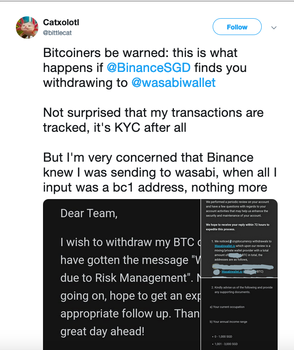The image size is (294, 350).
Task: Click the redacted Wasabiwallet.io address line
Action: 238,271
